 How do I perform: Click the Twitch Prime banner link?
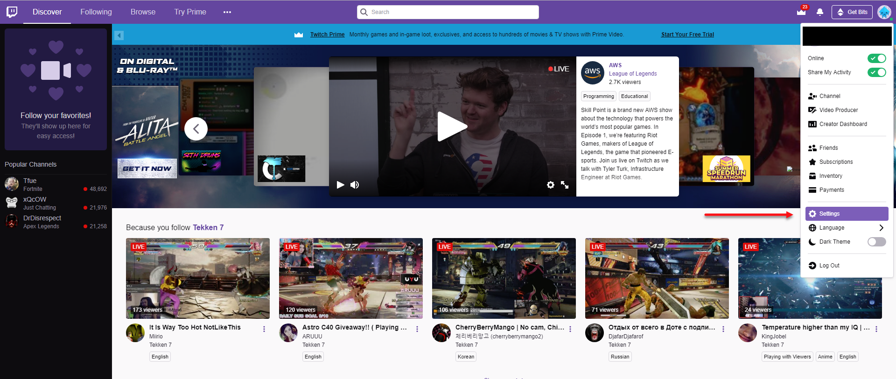click(327, 35)
